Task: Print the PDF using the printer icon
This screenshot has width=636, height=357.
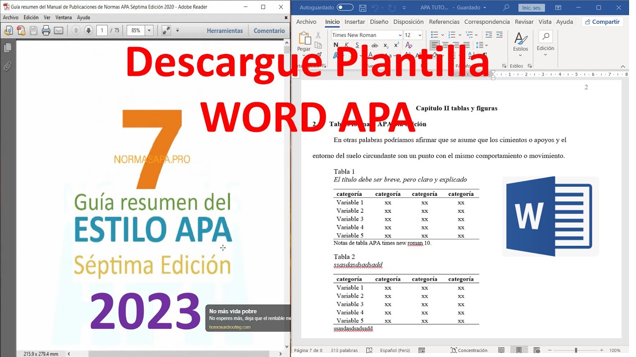Action: click(46, 31)
